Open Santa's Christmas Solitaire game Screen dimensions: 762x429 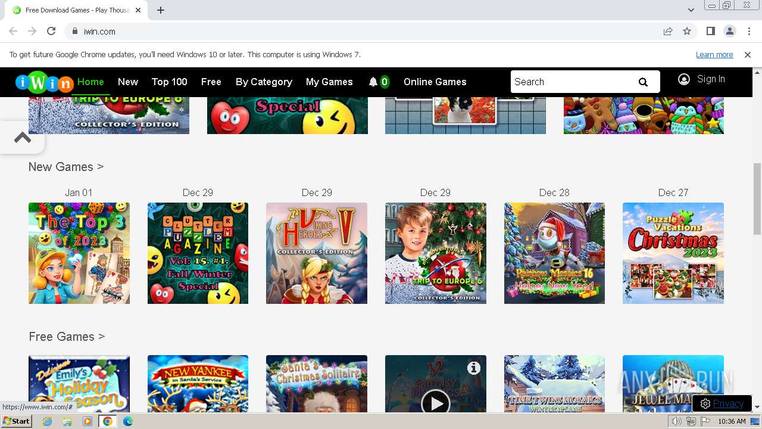[317, 384]
